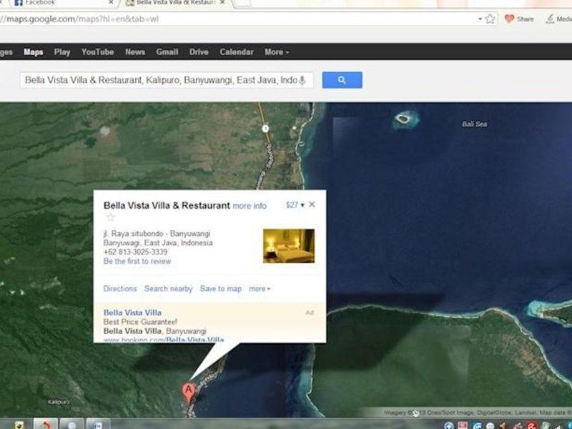Open News in the Google bar

pyautogui.click(x=135, y=51)
